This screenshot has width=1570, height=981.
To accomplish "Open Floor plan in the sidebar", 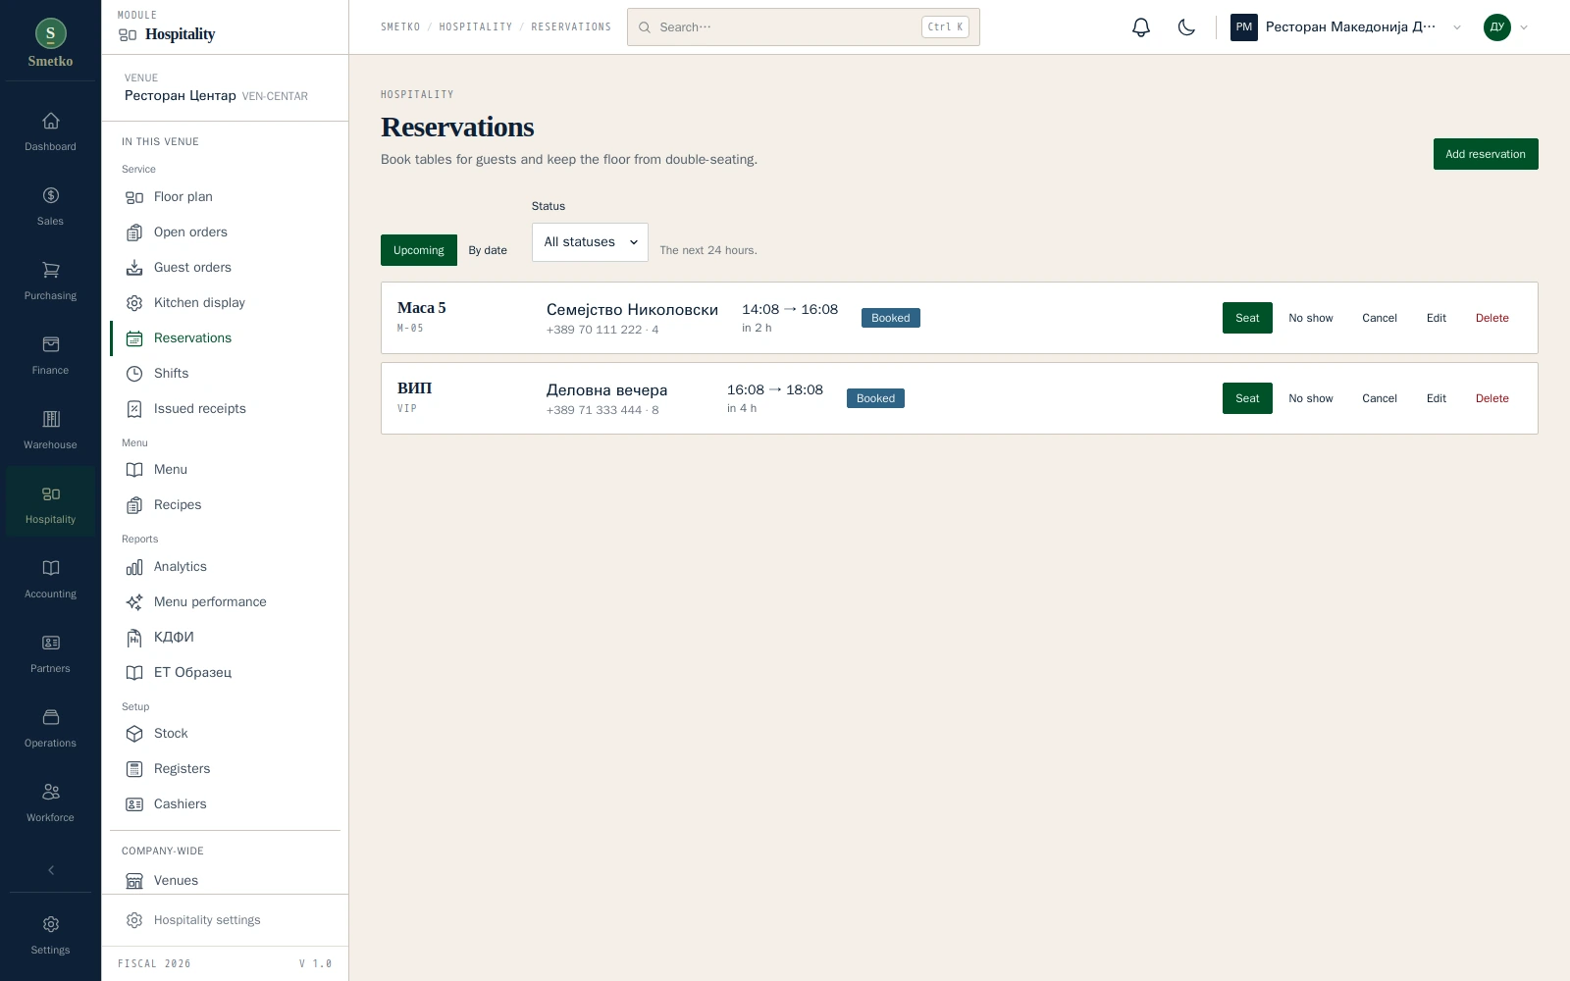I will (225, 197).
